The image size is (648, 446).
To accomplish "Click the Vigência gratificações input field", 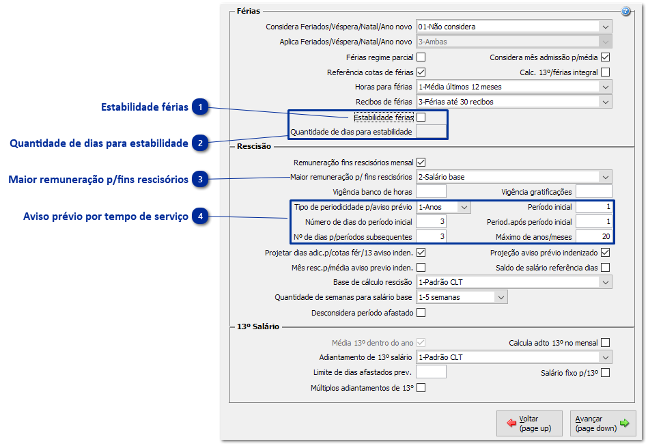I will click(594, 192).
